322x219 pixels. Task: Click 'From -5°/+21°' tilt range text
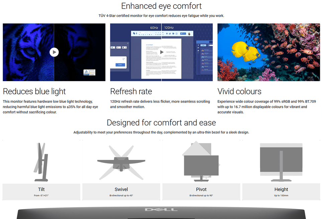[41, 195]
